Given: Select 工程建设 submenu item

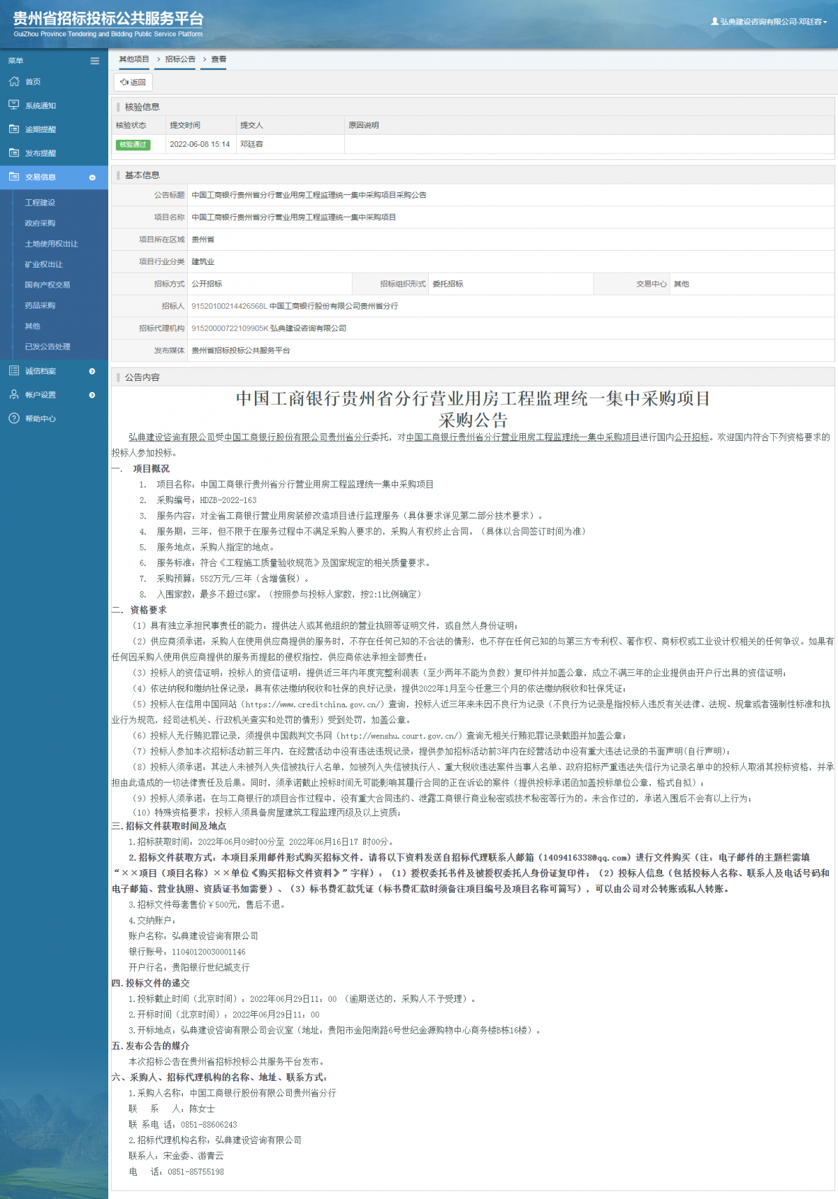Looking at the screenshot, I should (x=40, y=203).
